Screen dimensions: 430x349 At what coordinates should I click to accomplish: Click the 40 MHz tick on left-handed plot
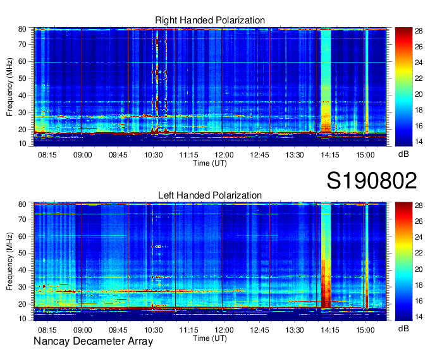(22, 270)
